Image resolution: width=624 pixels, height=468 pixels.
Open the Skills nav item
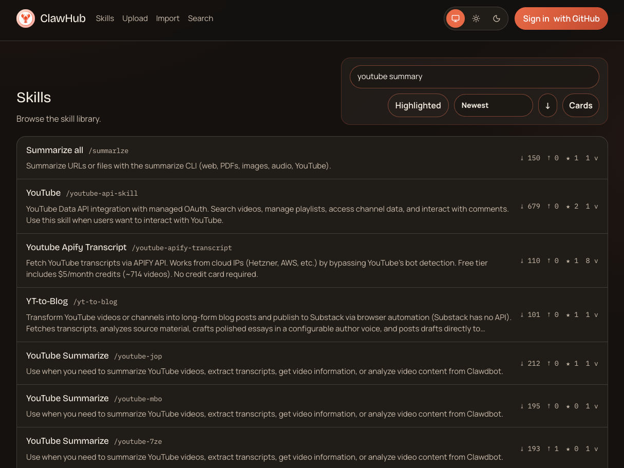tap(105, 18)
